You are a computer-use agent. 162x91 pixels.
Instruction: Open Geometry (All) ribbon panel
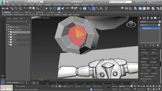[33, 15]
